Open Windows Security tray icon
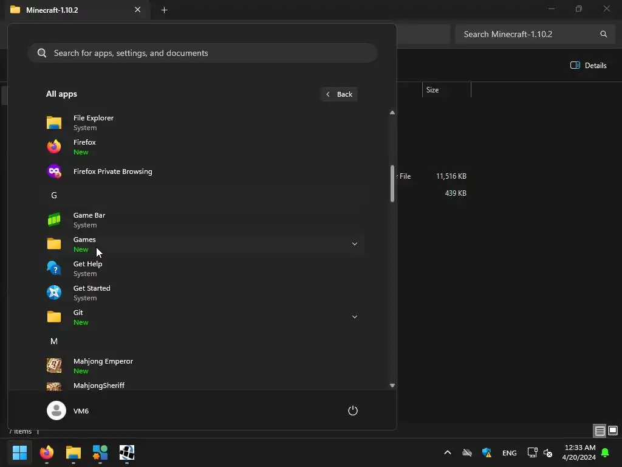Image resolution: width=622 pixels, height=467 pixels. pos(487,452)
